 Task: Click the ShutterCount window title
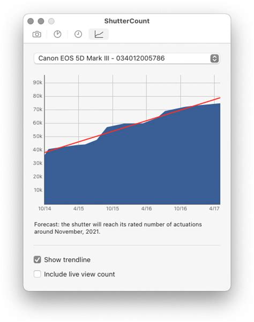[127, 21]
